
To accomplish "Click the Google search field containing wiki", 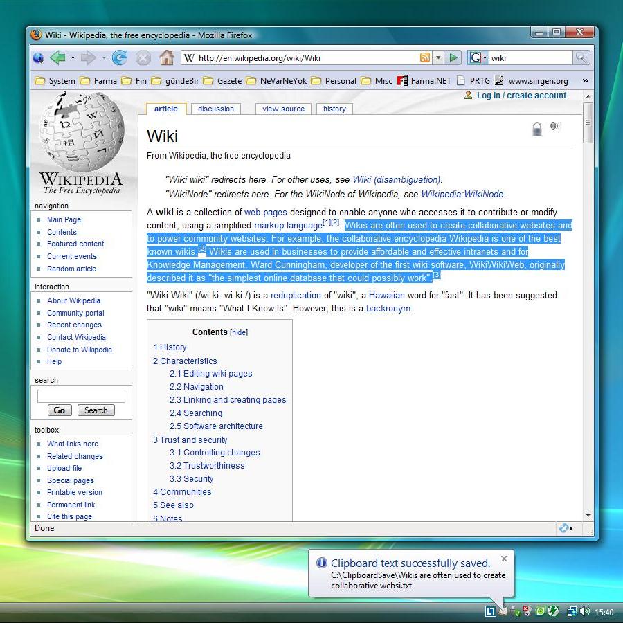I will (530, 58).
